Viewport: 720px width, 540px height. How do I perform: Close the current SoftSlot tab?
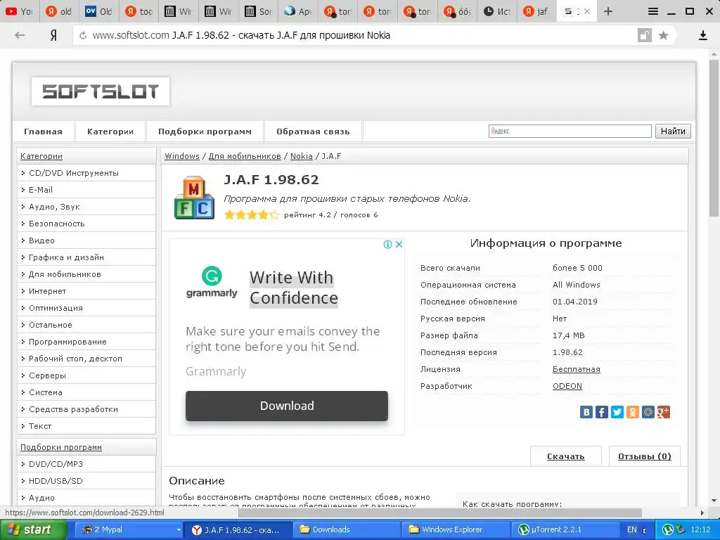(587, 11)
